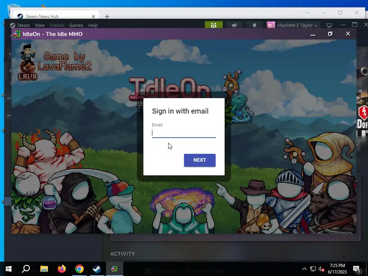Open network status tray icon

pyautogui.click(x=313, y=269)
